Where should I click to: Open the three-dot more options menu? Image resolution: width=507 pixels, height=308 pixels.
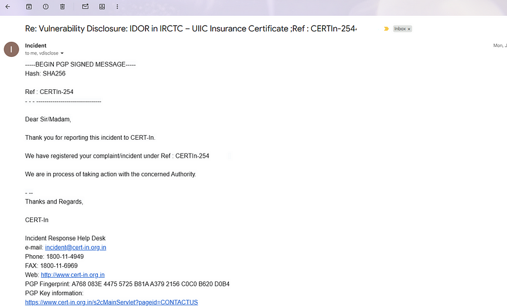(x=117, y=6)
